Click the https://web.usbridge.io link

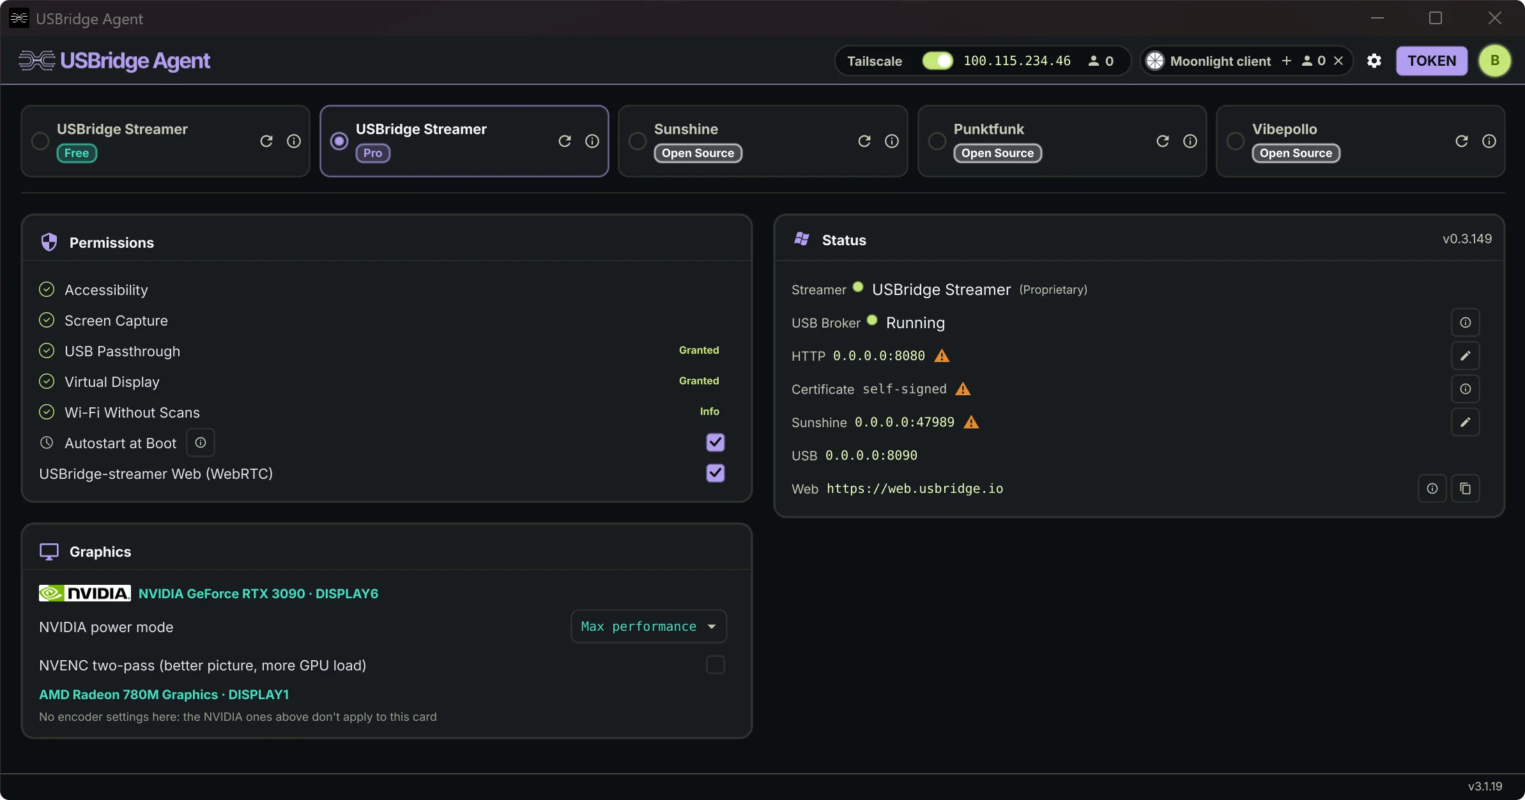click(x=915, y=488)
